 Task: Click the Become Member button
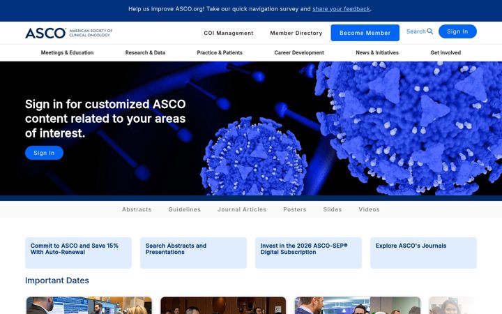tap(365, 33)
